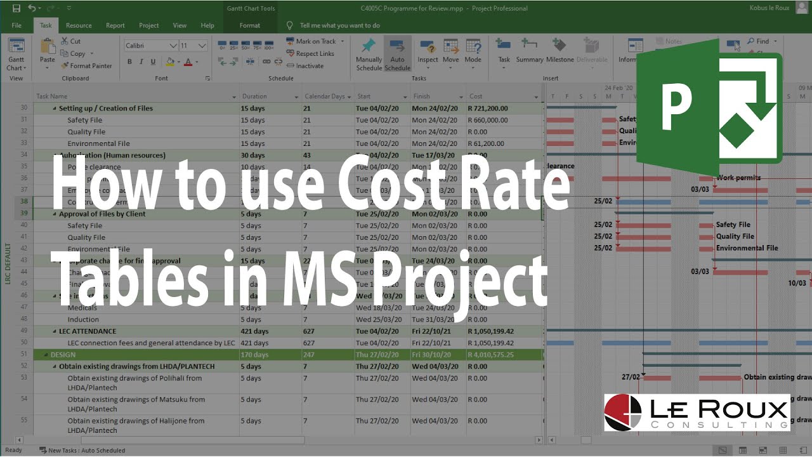Collapse Setting up / Creation of Files
The height and width of the screenshot is (457, 812).
coord(55,109)
